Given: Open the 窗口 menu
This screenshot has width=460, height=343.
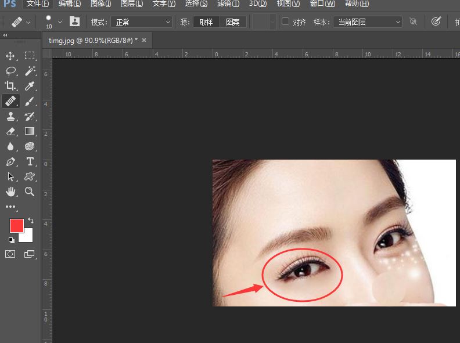Looking at the screenshot, I should 322,4.
